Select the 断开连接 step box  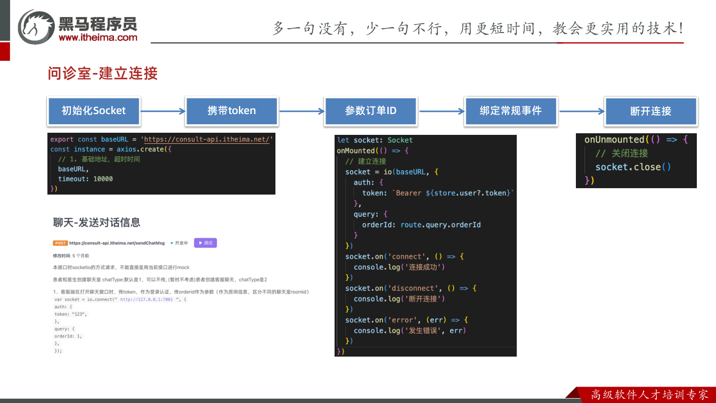[x=650, y=111]
